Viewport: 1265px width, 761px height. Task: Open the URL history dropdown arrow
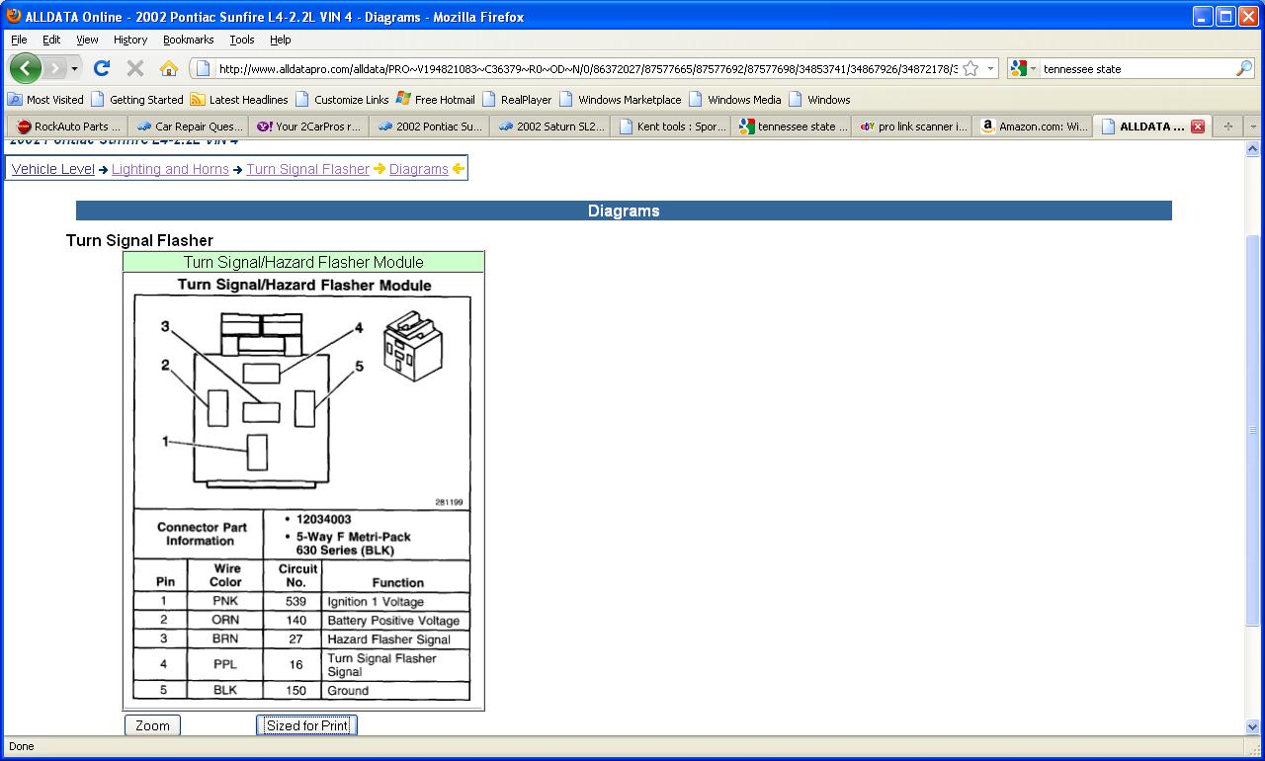click(990, 68)
